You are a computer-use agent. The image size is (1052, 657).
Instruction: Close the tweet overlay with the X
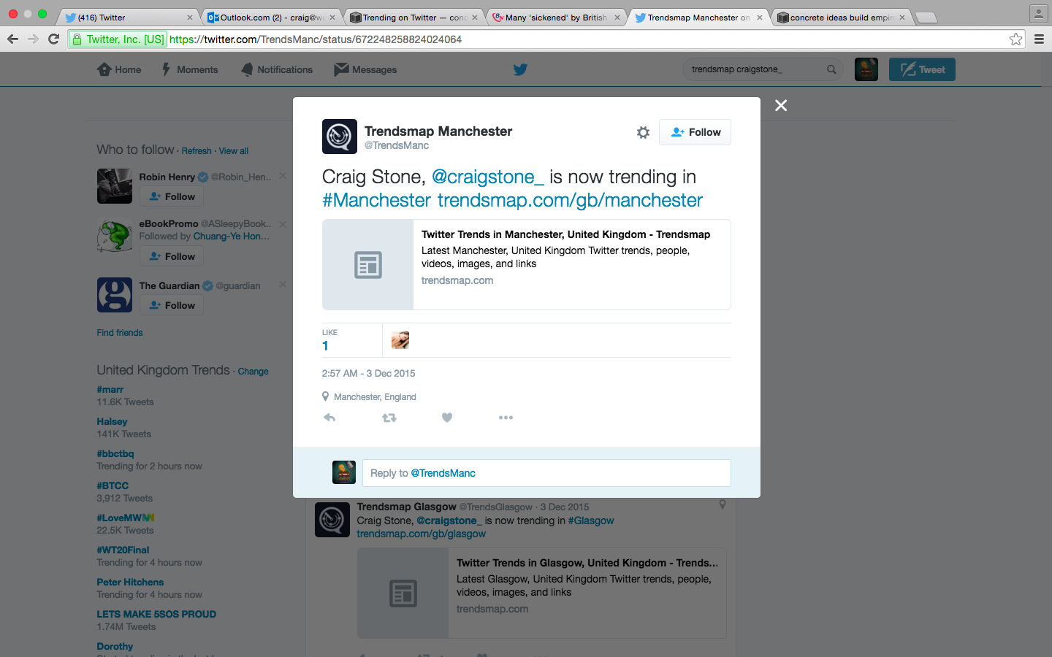781,105
